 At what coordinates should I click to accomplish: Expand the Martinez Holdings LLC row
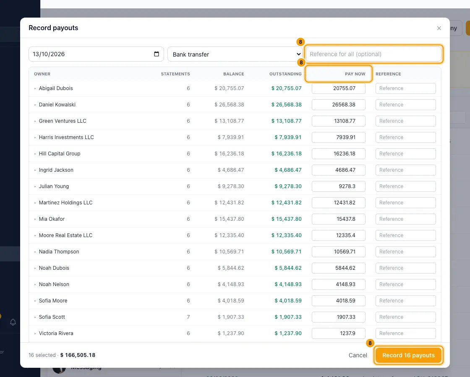pyautogui.click(x=35, y=203)
